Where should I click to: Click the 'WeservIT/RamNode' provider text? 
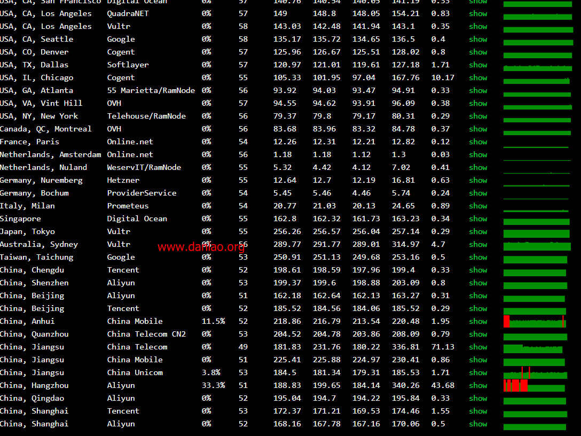click(144, 168)
